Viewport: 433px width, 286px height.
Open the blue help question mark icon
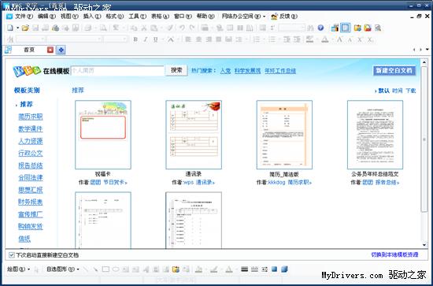pyautogui.click(x=320, y=28)
